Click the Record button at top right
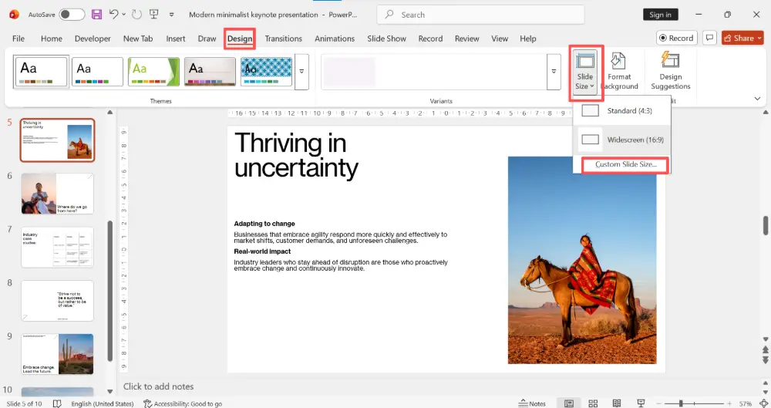Screen dimensions: 771x408 pyautogui.click(x=677, y=38)
